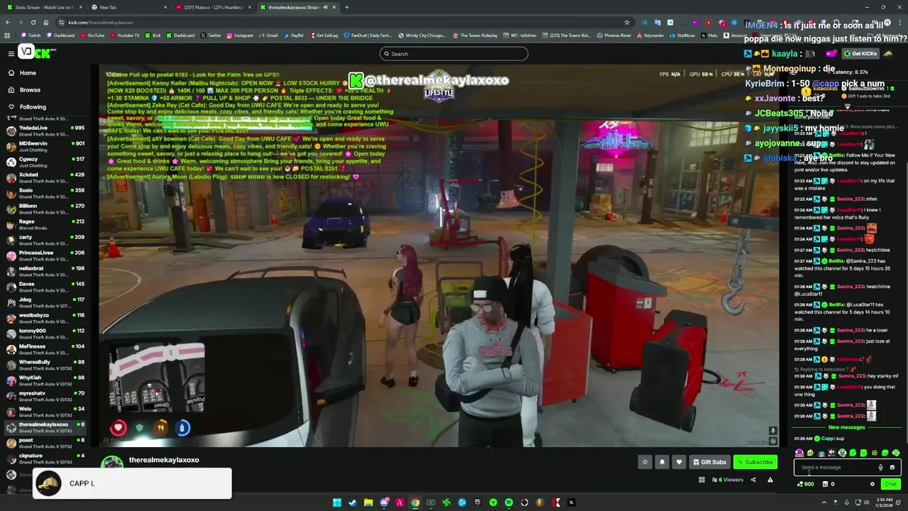Go back in the browser
This screenshot has width=908, height=511.
click(8, 22)
